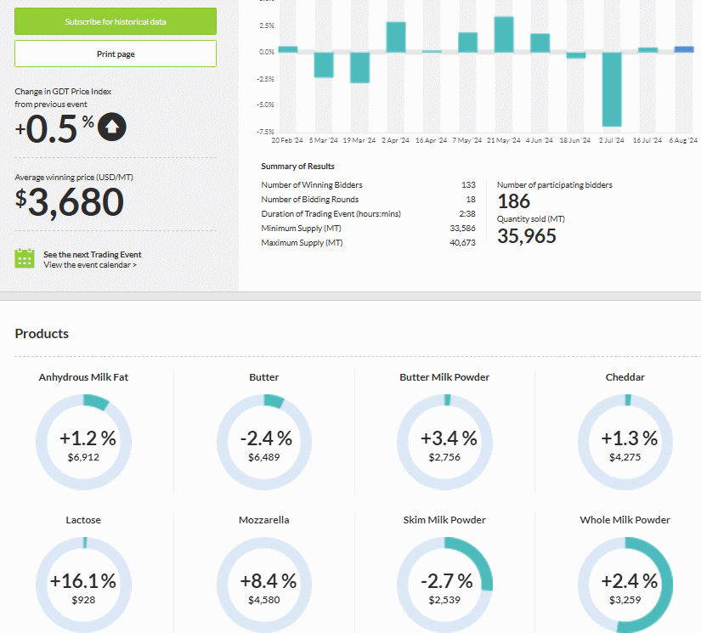Click Subscribe for historical data button
The width and height of the screenshot is (701, 633).
pyautogui.click(x=116, y=21)
